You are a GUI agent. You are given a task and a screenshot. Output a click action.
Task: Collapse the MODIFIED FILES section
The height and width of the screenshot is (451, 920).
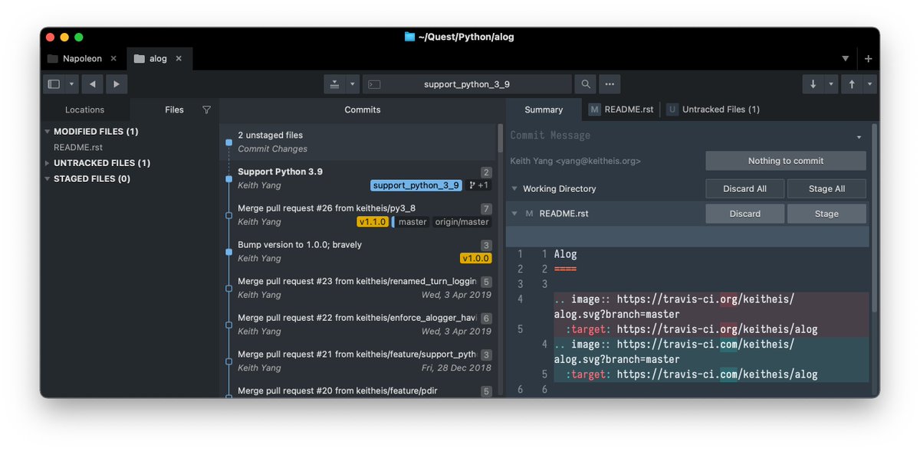48,132
